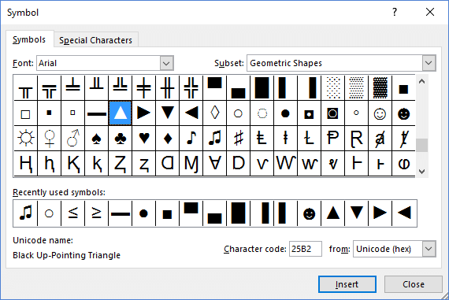449x300 pixels.
Task: Click the symbol grid scrollbar down arrow
Action: (421, 171)
